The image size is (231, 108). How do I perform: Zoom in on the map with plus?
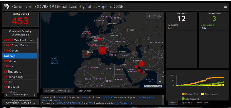pos(160,77)
